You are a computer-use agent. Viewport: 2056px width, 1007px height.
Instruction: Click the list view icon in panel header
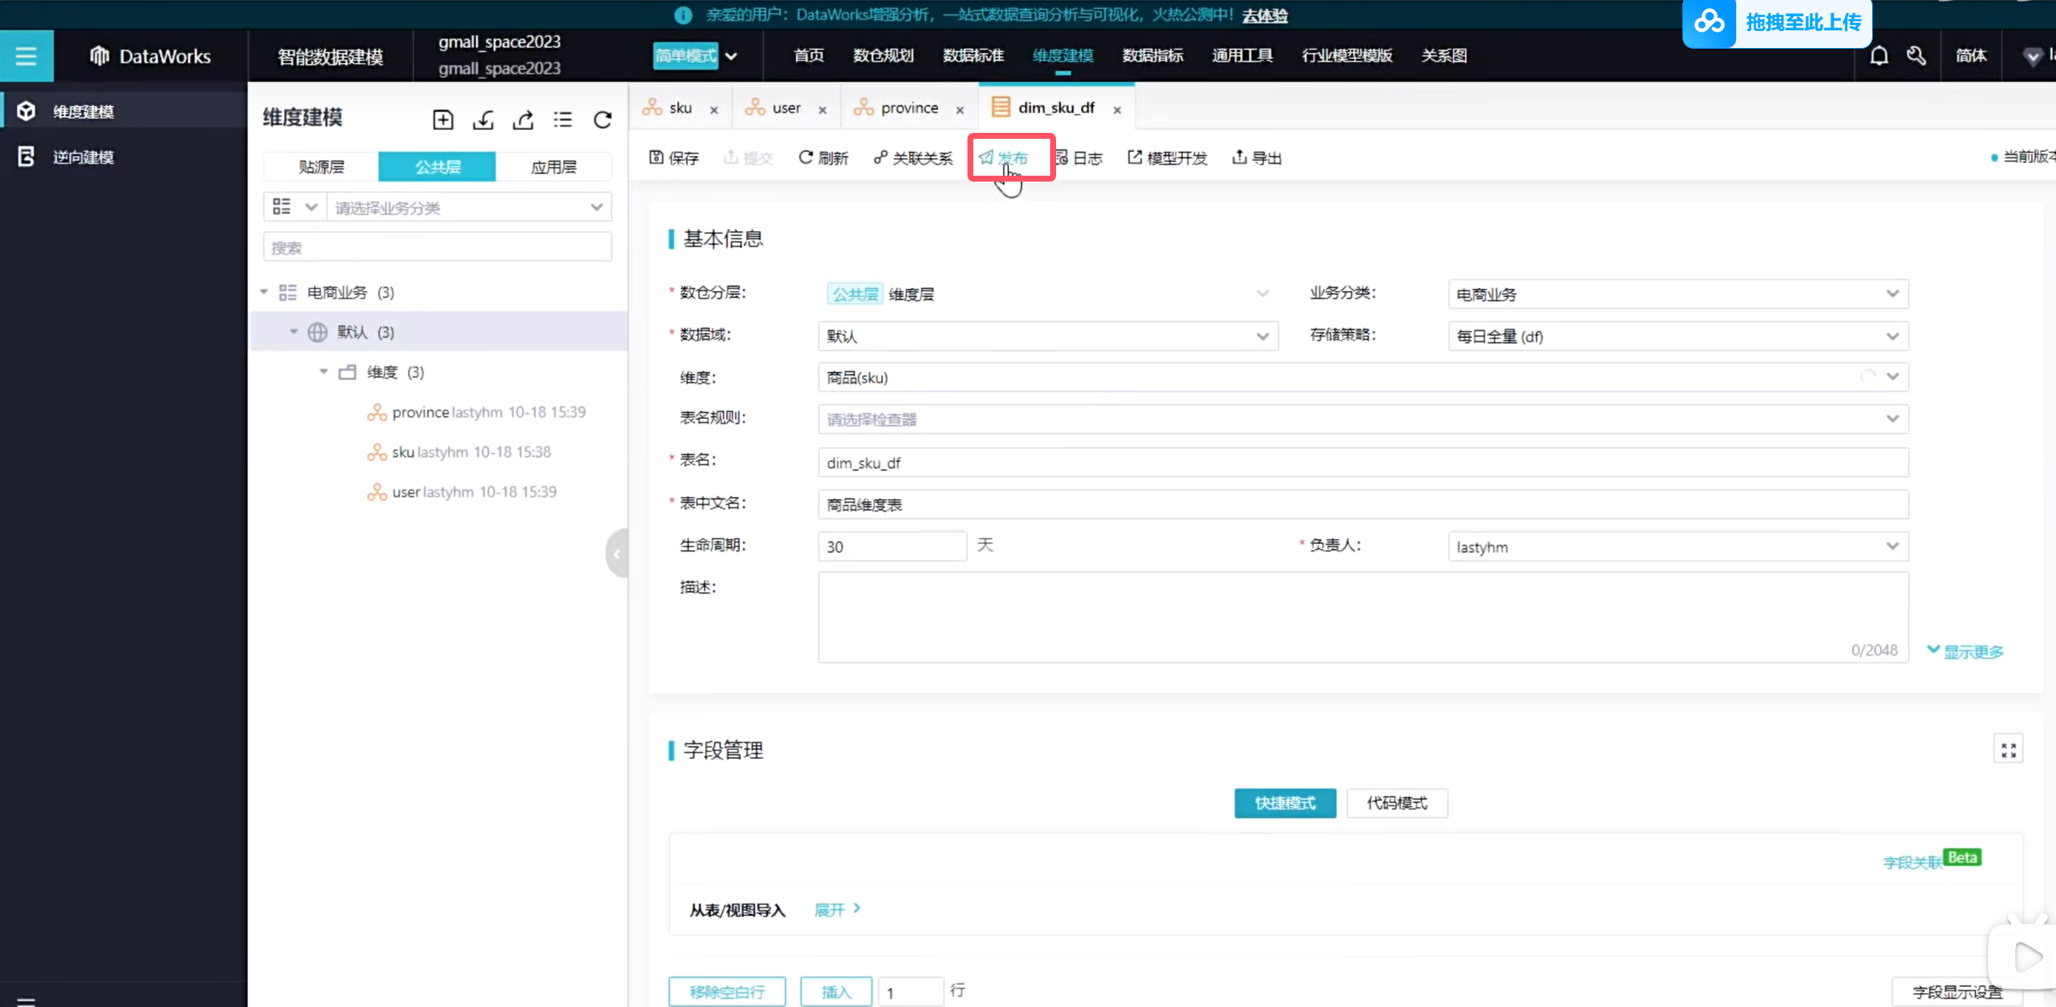pos(563,120)
